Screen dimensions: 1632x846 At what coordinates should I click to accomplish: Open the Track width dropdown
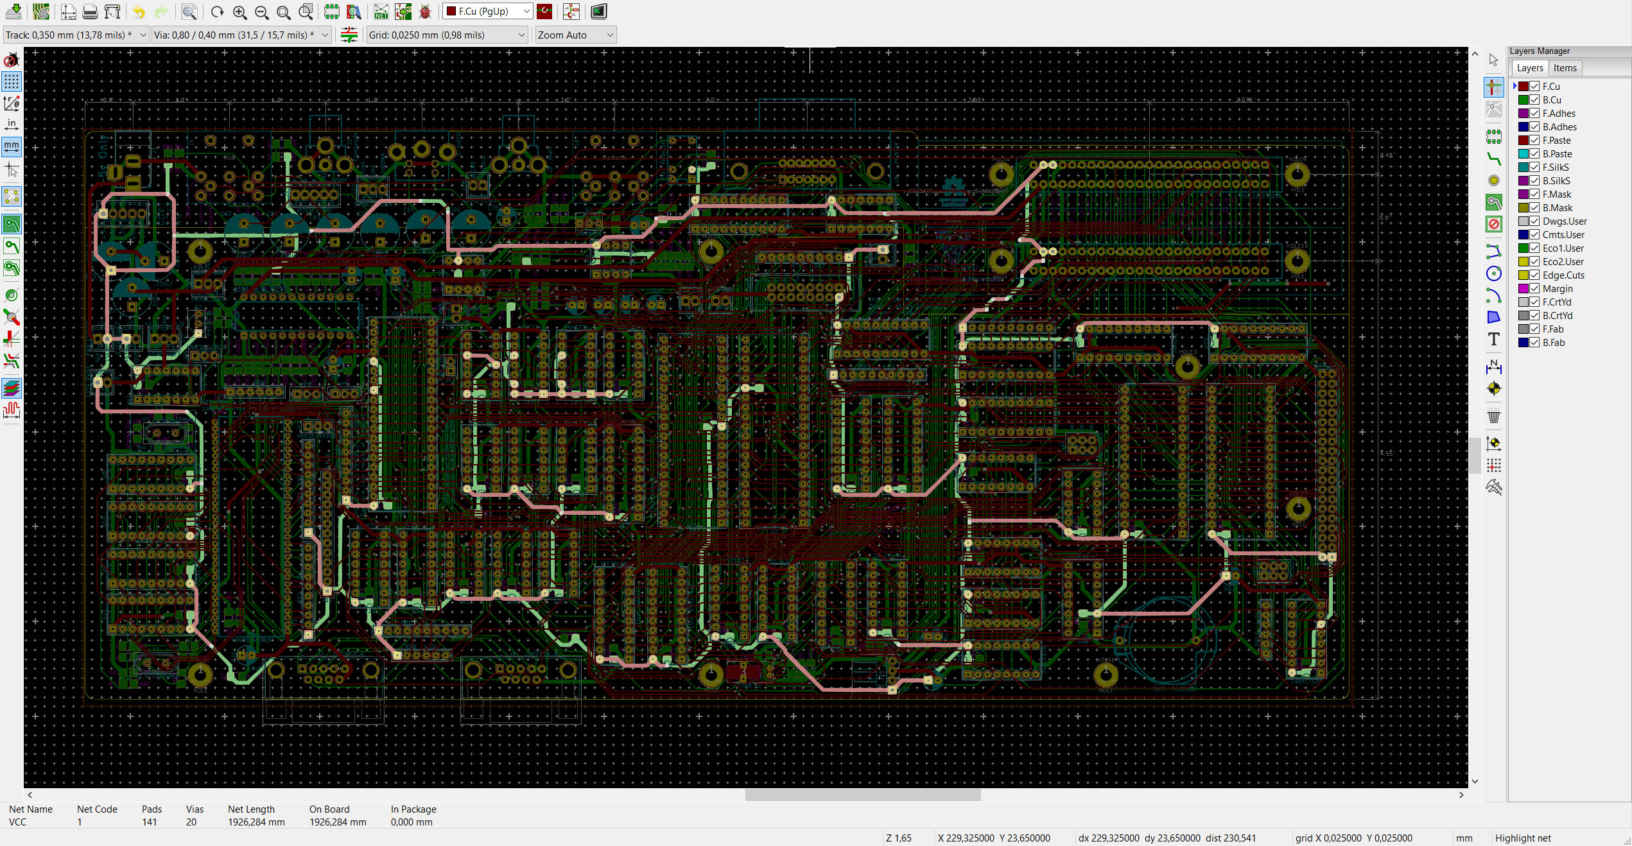[76, 35]
